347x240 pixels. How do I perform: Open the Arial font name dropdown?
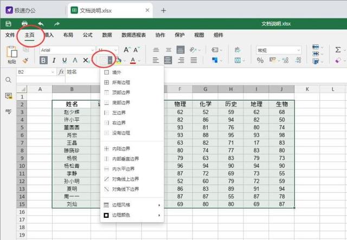click(92, 50)
